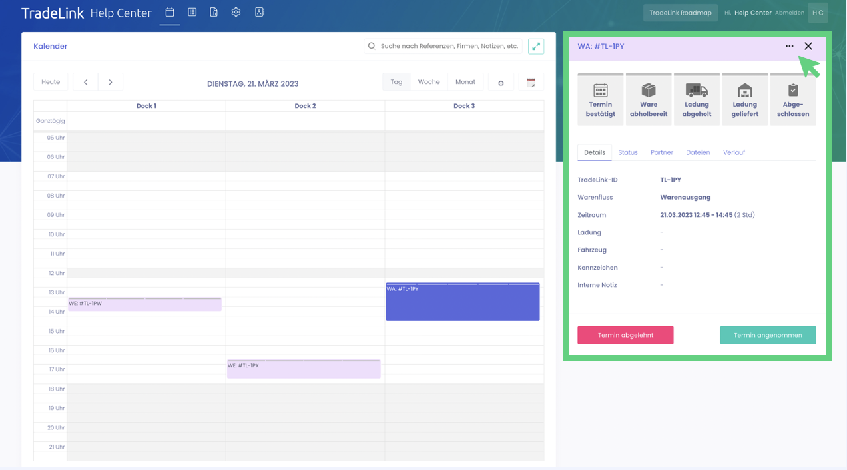Switch to the Woche calendar view

click(x=428, y=82)
